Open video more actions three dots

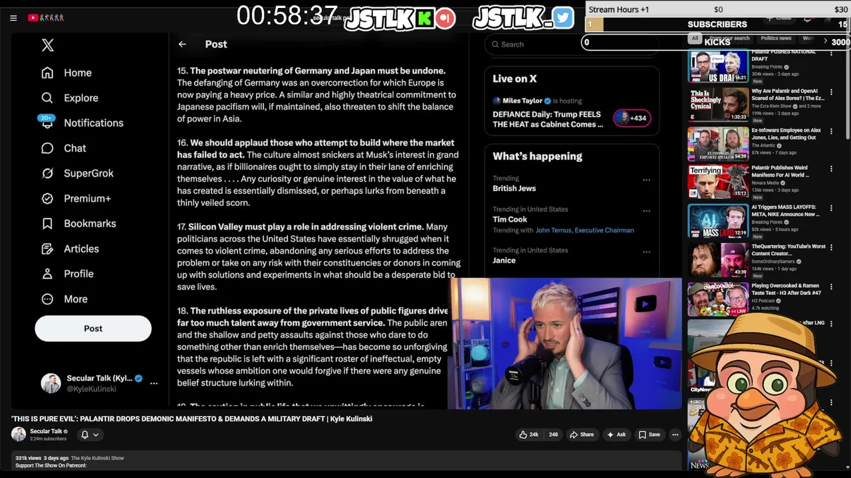coord(675,435)
